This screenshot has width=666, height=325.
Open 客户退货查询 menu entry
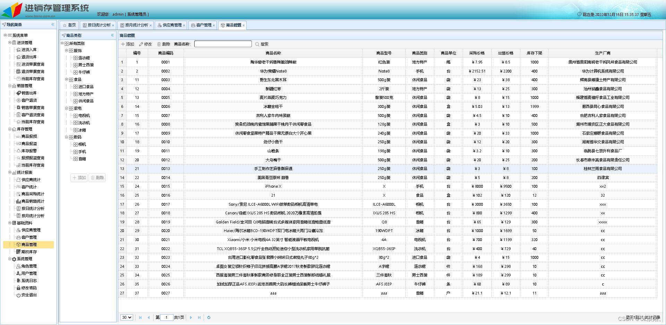point(33,115)
